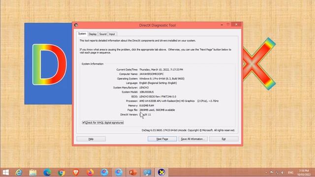The image size is (315, 177).
Task: Open the Windows Start button
Action: (5, 173)
